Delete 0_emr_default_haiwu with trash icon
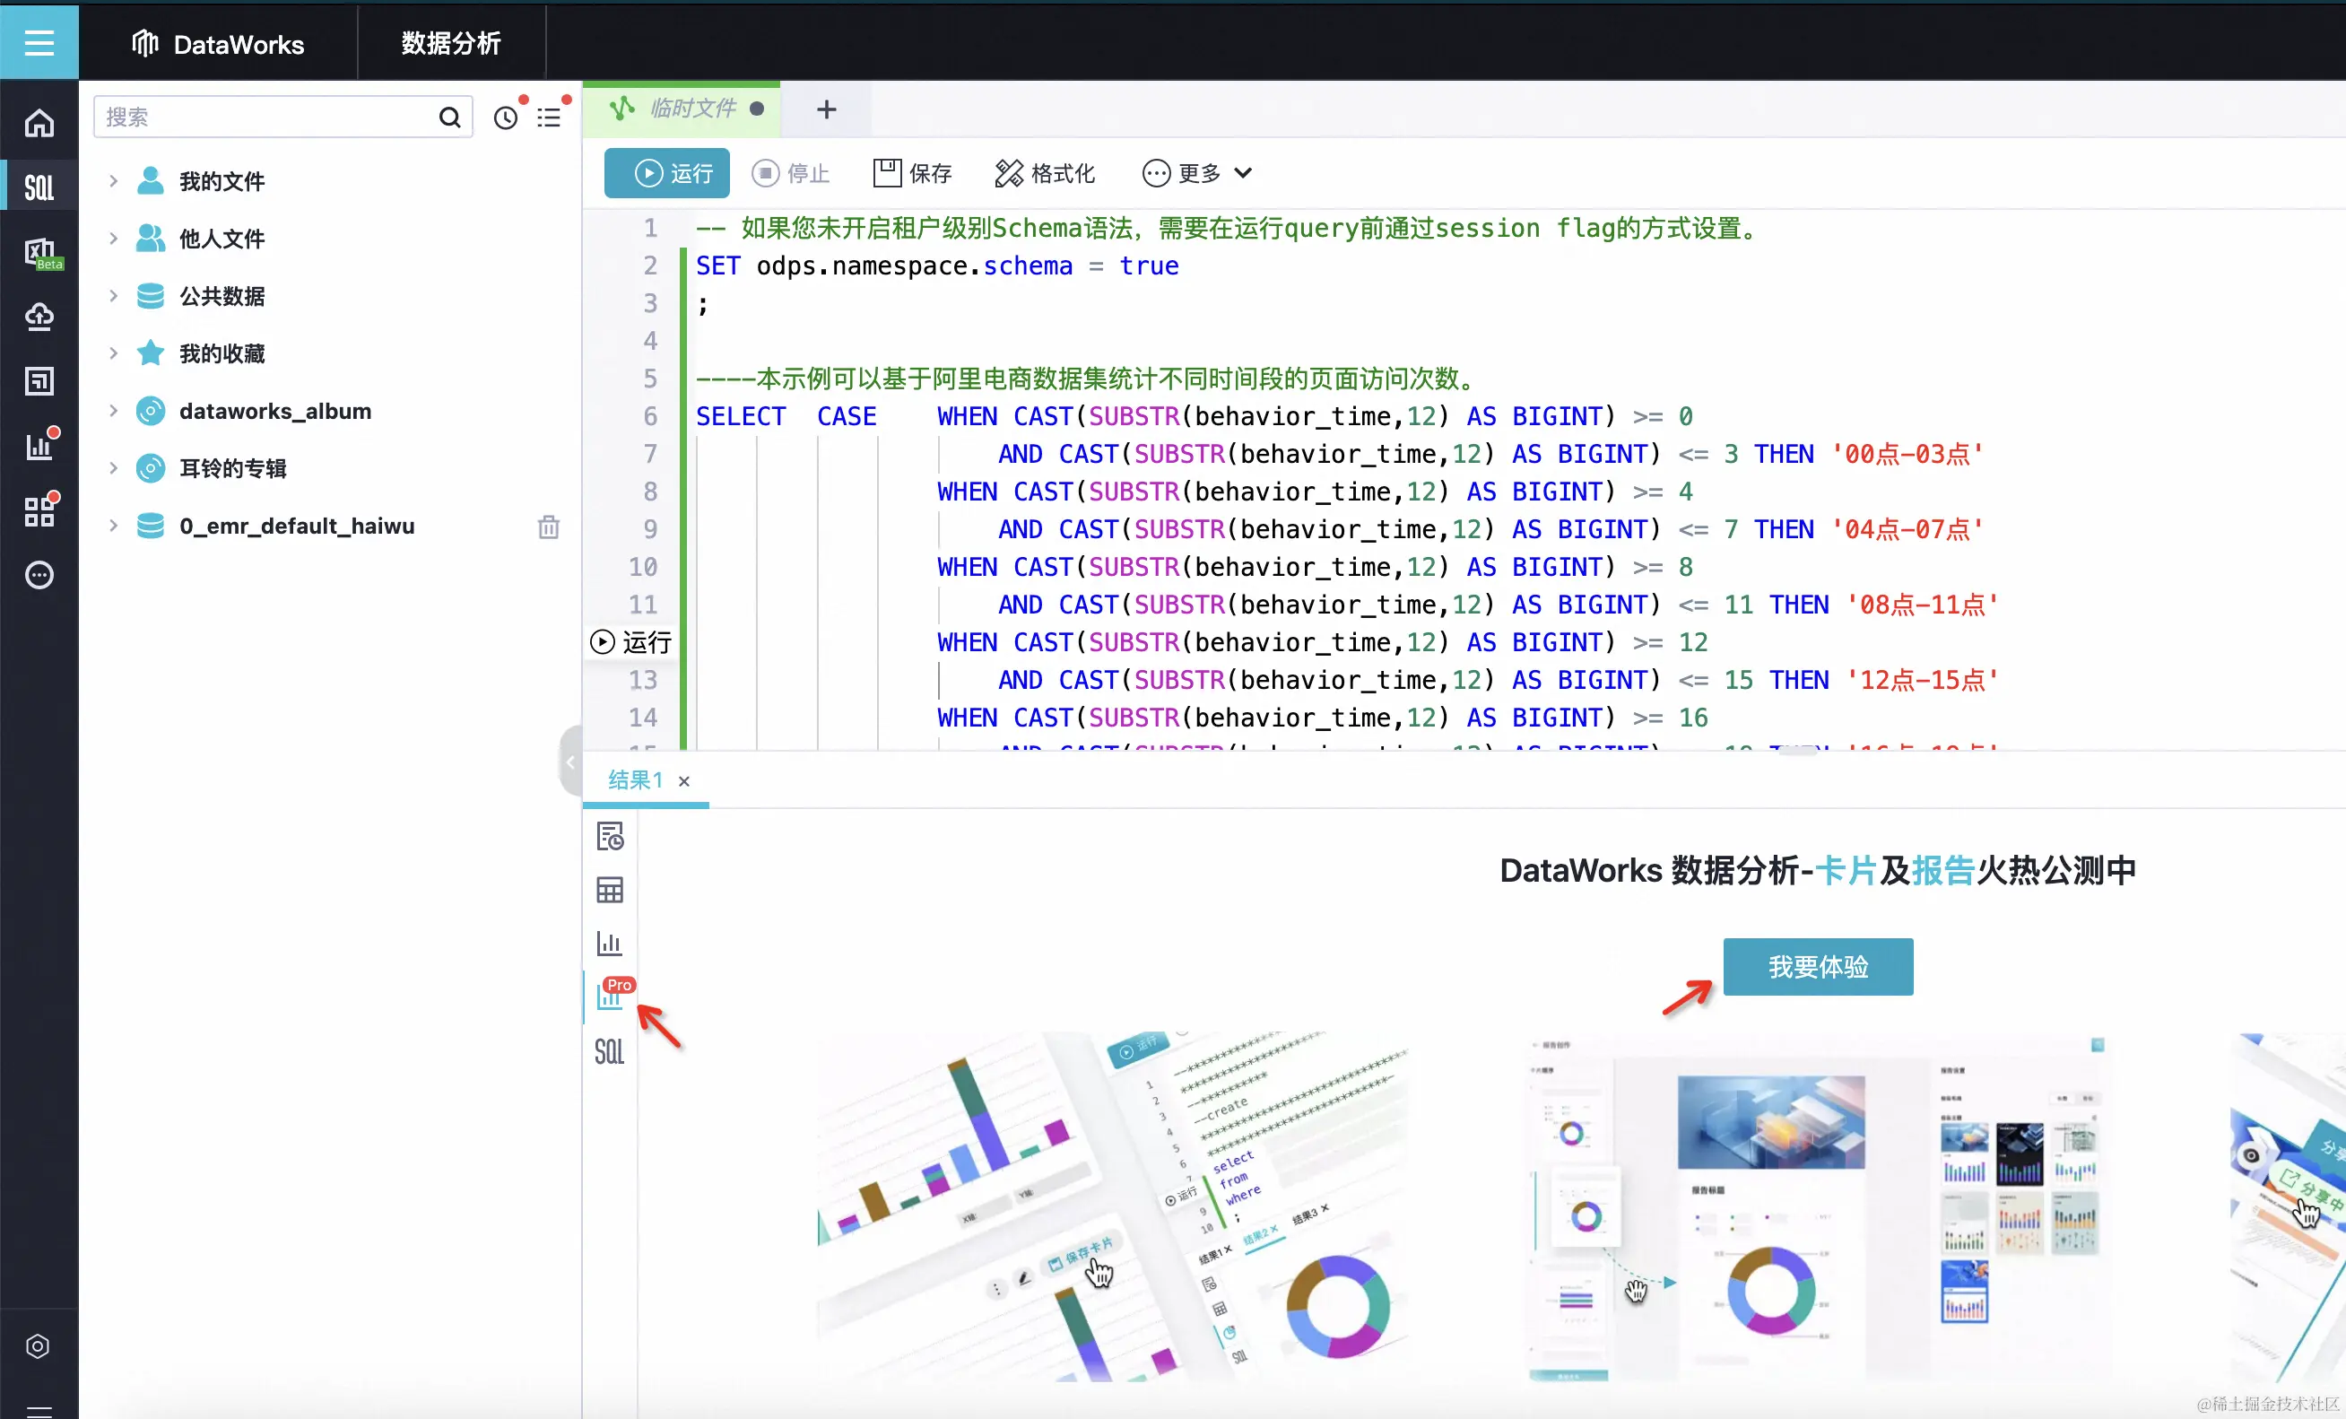This screenshot has height=1419, width=2346. click(x=549, y=527)
